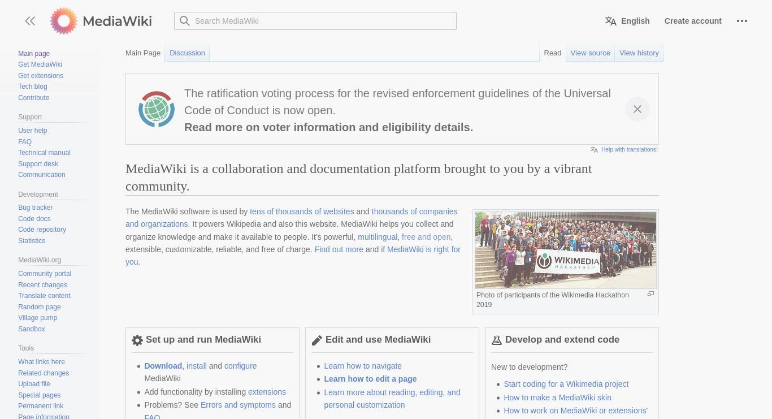Open the Wikimedia Hackathon 2019 photo thumbnail
The height and width of the screenshot is (419, 772).
[x=566, y=250]
